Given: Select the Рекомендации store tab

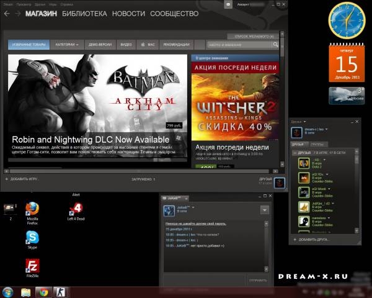Looking at the screenshot, I should [x=176, y=45].
